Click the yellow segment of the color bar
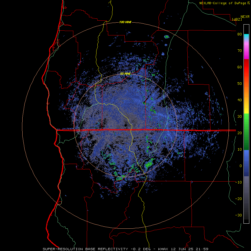The width and height of the screenshot is (251, 251). click(x=246, y=109)
